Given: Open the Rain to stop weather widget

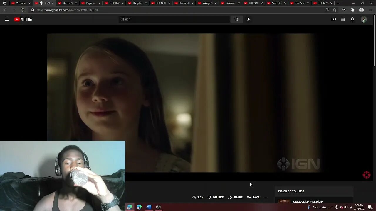Looking at the screenshot, I should [317, 207].
